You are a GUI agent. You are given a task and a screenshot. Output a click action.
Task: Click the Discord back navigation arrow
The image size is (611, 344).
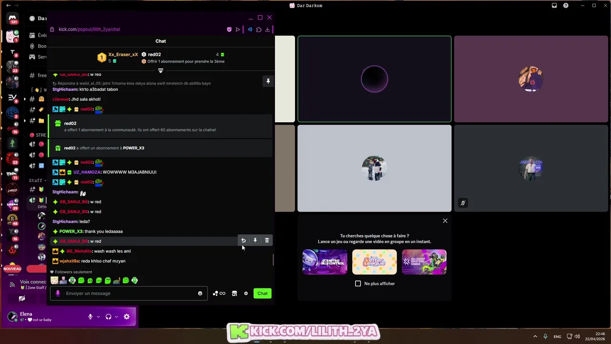(x=9, y=5)
